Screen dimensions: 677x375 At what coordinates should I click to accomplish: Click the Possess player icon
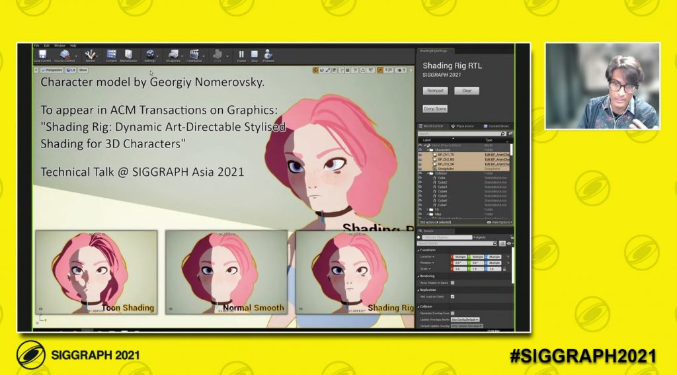pyautogui.click(x=268, y=54)
